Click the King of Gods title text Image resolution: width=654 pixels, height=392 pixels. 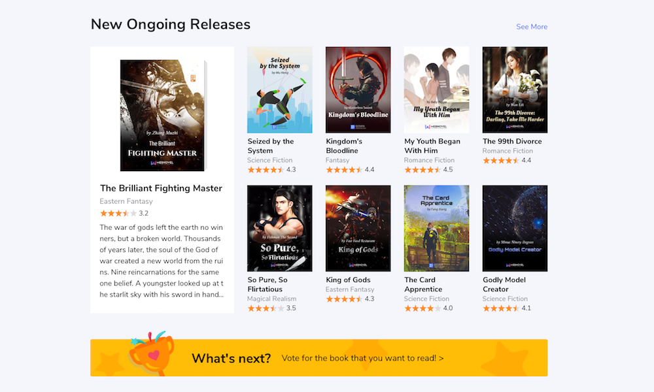pyautogui.click(x=348, y=280)
